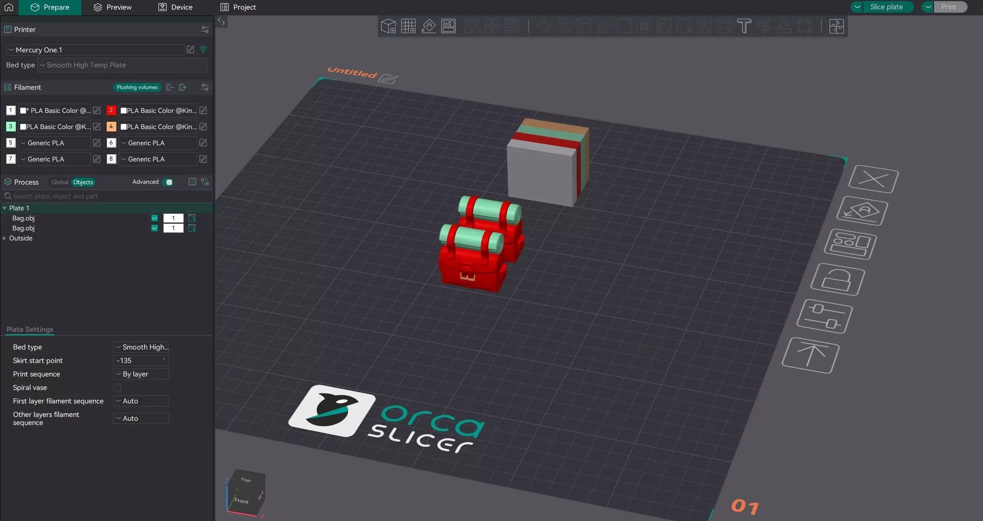Open filament 6 Generic PLA dropdown
Viewport: 983px width, 521px height.
[x=158, y=143]
